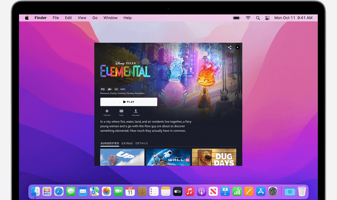The width and height of the screenshot is (337, 200).
Task: Open Contacts from the Dock
Action: [x=142, y=191]
